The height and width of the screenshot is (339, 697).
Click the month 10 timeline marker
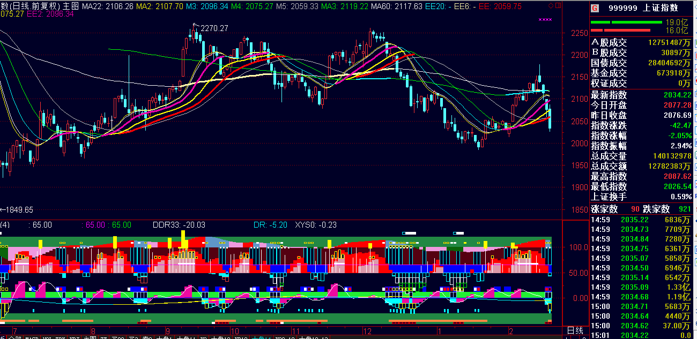pos(235,330)
